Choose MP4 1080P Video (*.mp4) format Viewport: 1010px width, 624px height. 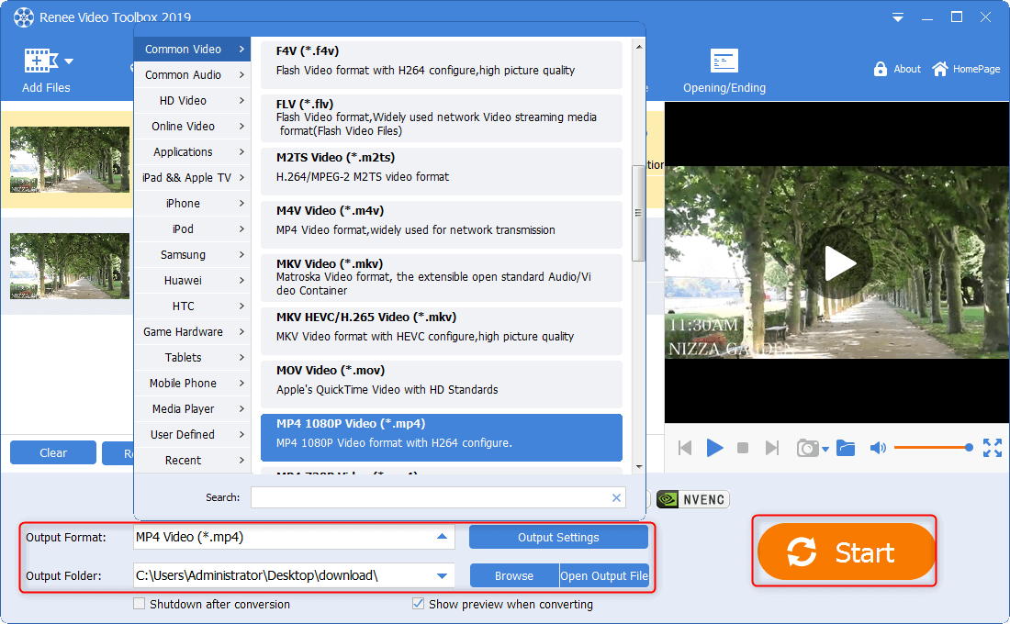pyautogui.click(x=442, y=438)
